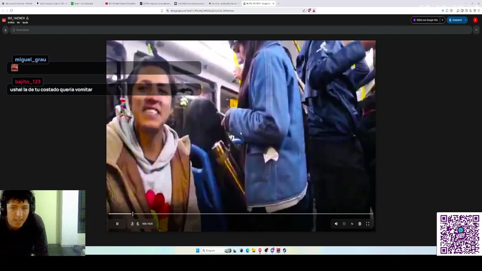Close the MVI_1447.MOV Google Drive tab

(273, 3)
